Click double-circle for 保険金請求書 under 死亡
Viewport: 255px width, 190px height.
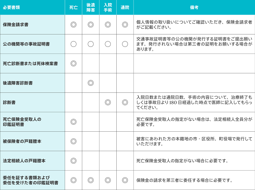click(x=73, y=25)
